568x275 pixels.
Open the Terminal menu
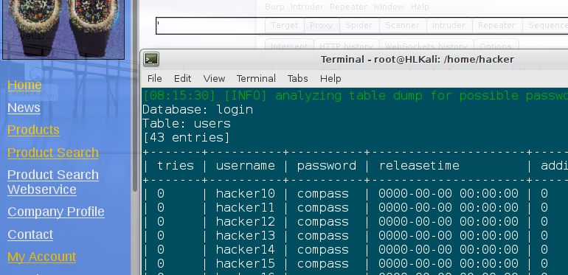tap(256, 79)
